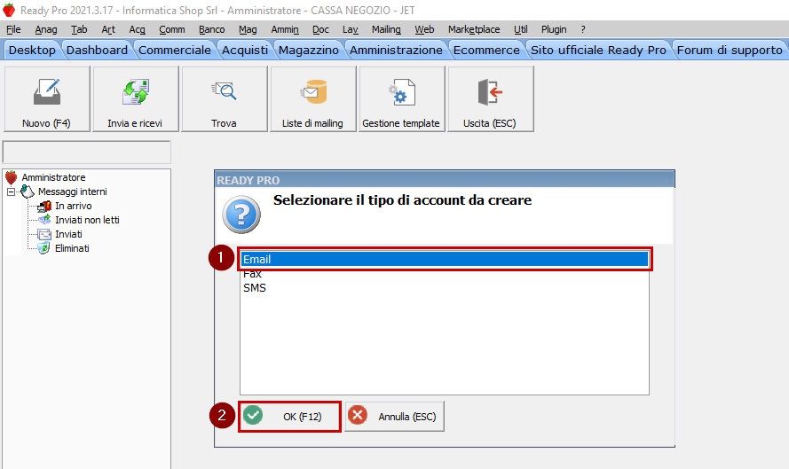Image resolution: width=789 pixels, height=469 pixels.
Task: Click the In arrivo mailbox icon
Action: (x=44, y=206)
